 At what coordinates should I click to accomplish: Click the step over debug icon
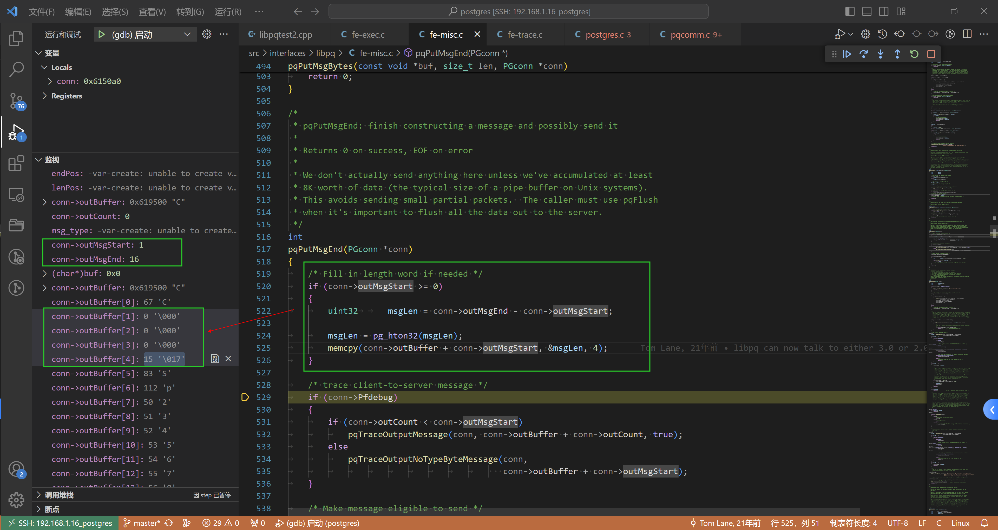click(864, 54)
